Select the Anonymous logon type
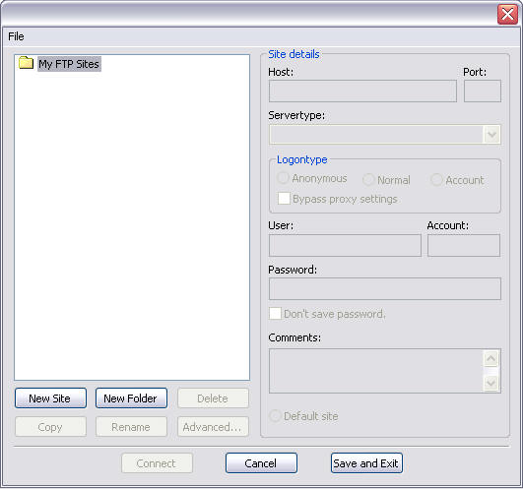Image resolution: width=523 pixels, height=489 pixels. (x=283, y=178)
